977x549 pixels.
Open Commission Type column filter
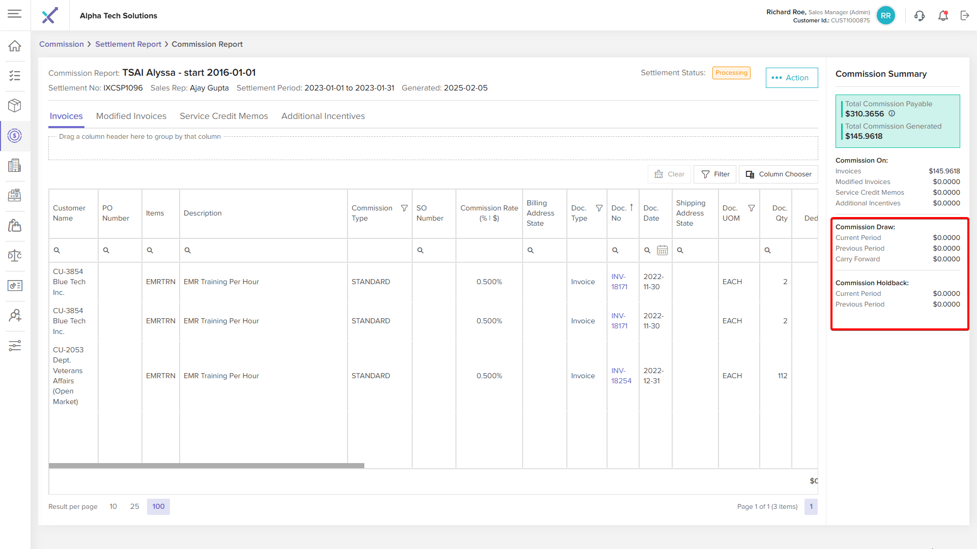(404, 208)
